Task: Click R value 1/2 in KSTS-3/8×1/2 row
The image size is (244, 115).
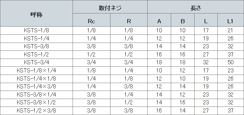Action: pyautogui.click(x=129, y=102)
